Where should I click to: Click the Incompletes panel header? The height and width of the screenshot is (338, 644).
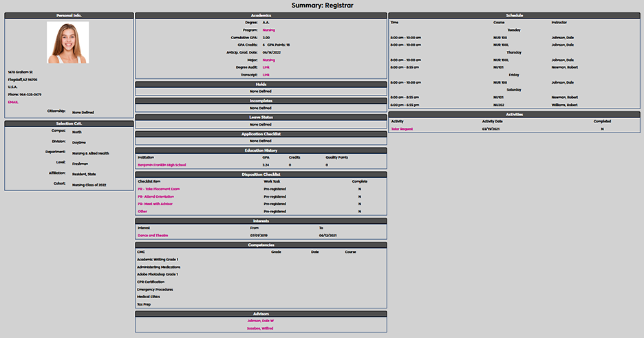tap(261, 100)
